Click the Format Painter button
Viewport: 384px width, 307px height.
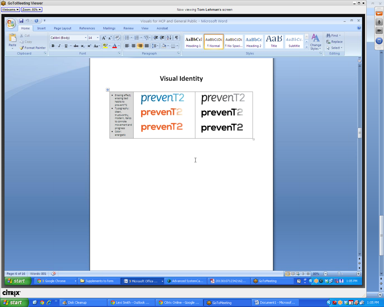click(33, 48)
